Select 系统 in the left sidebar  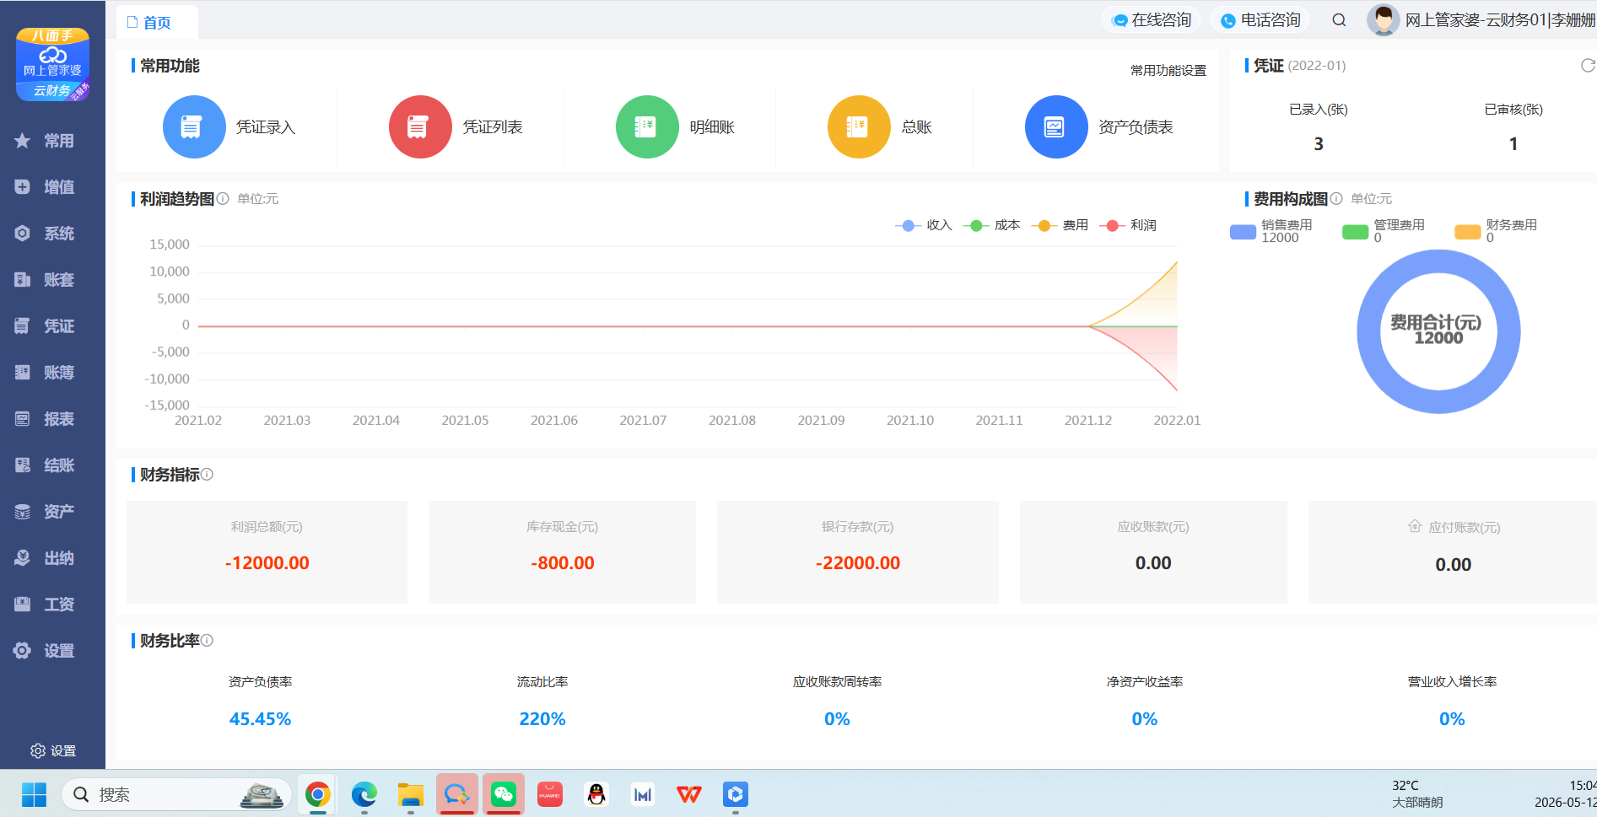click(x=52, y=234)
